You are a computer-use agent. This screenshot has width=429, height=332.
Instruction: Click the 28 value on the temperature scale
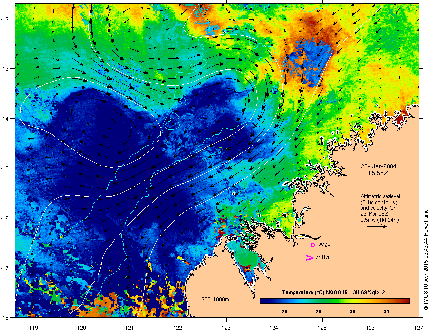point(284,311)
